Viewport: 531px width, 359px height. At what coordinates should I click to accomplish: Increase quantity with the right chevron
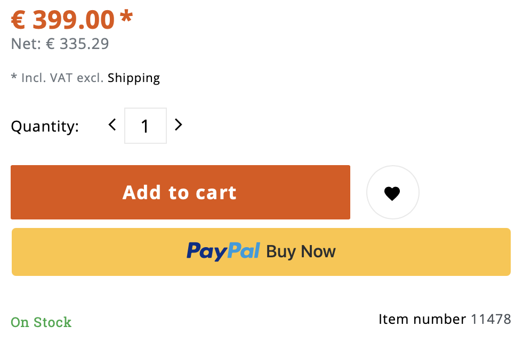point(179,125)
